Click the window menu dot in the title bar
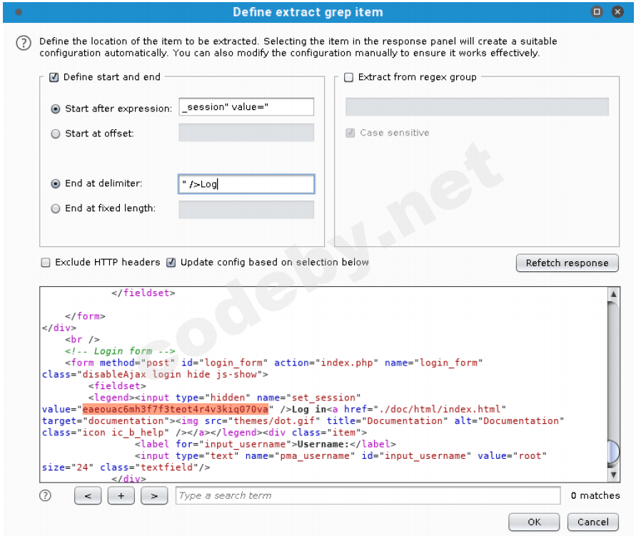The height and width of the screenshot is (536, 636). tap(19, 12)
